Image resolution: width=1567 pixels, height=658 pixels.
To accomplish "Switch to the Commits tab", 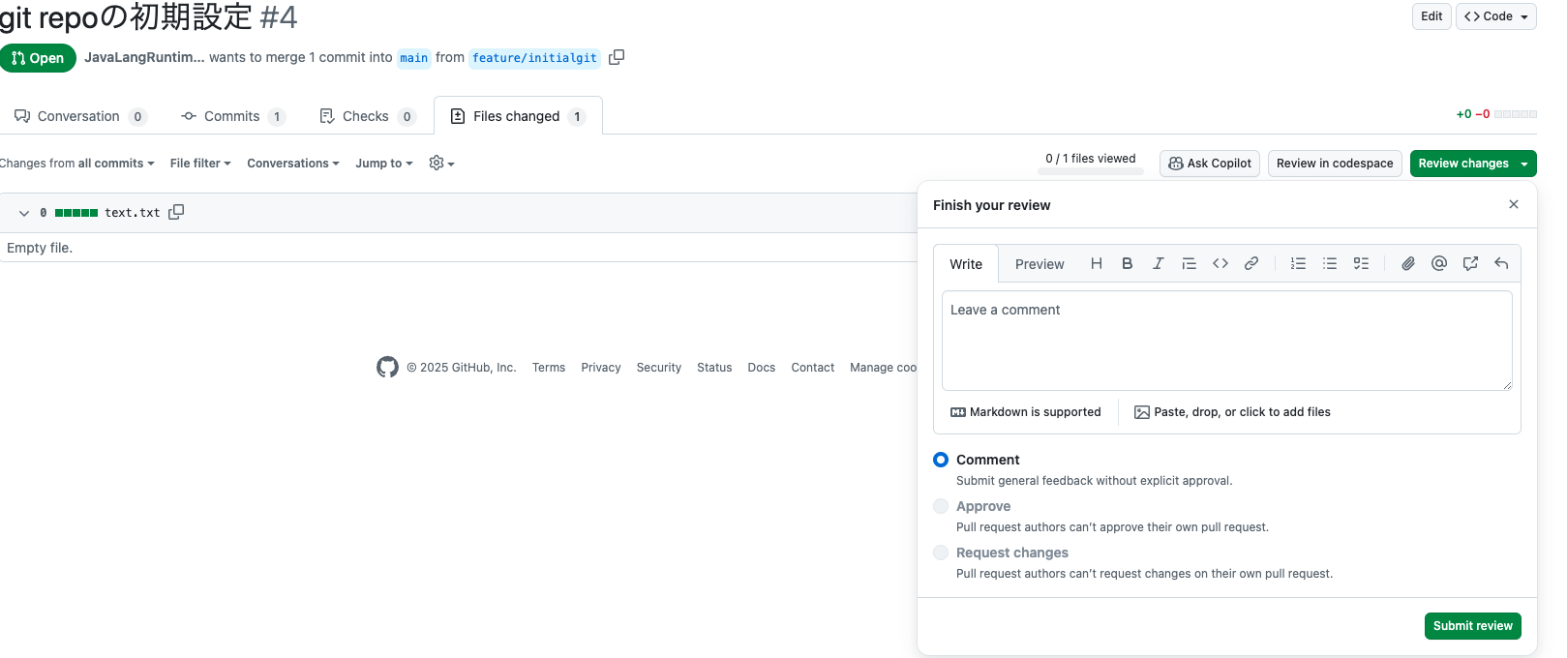I will tap(232, 116).
